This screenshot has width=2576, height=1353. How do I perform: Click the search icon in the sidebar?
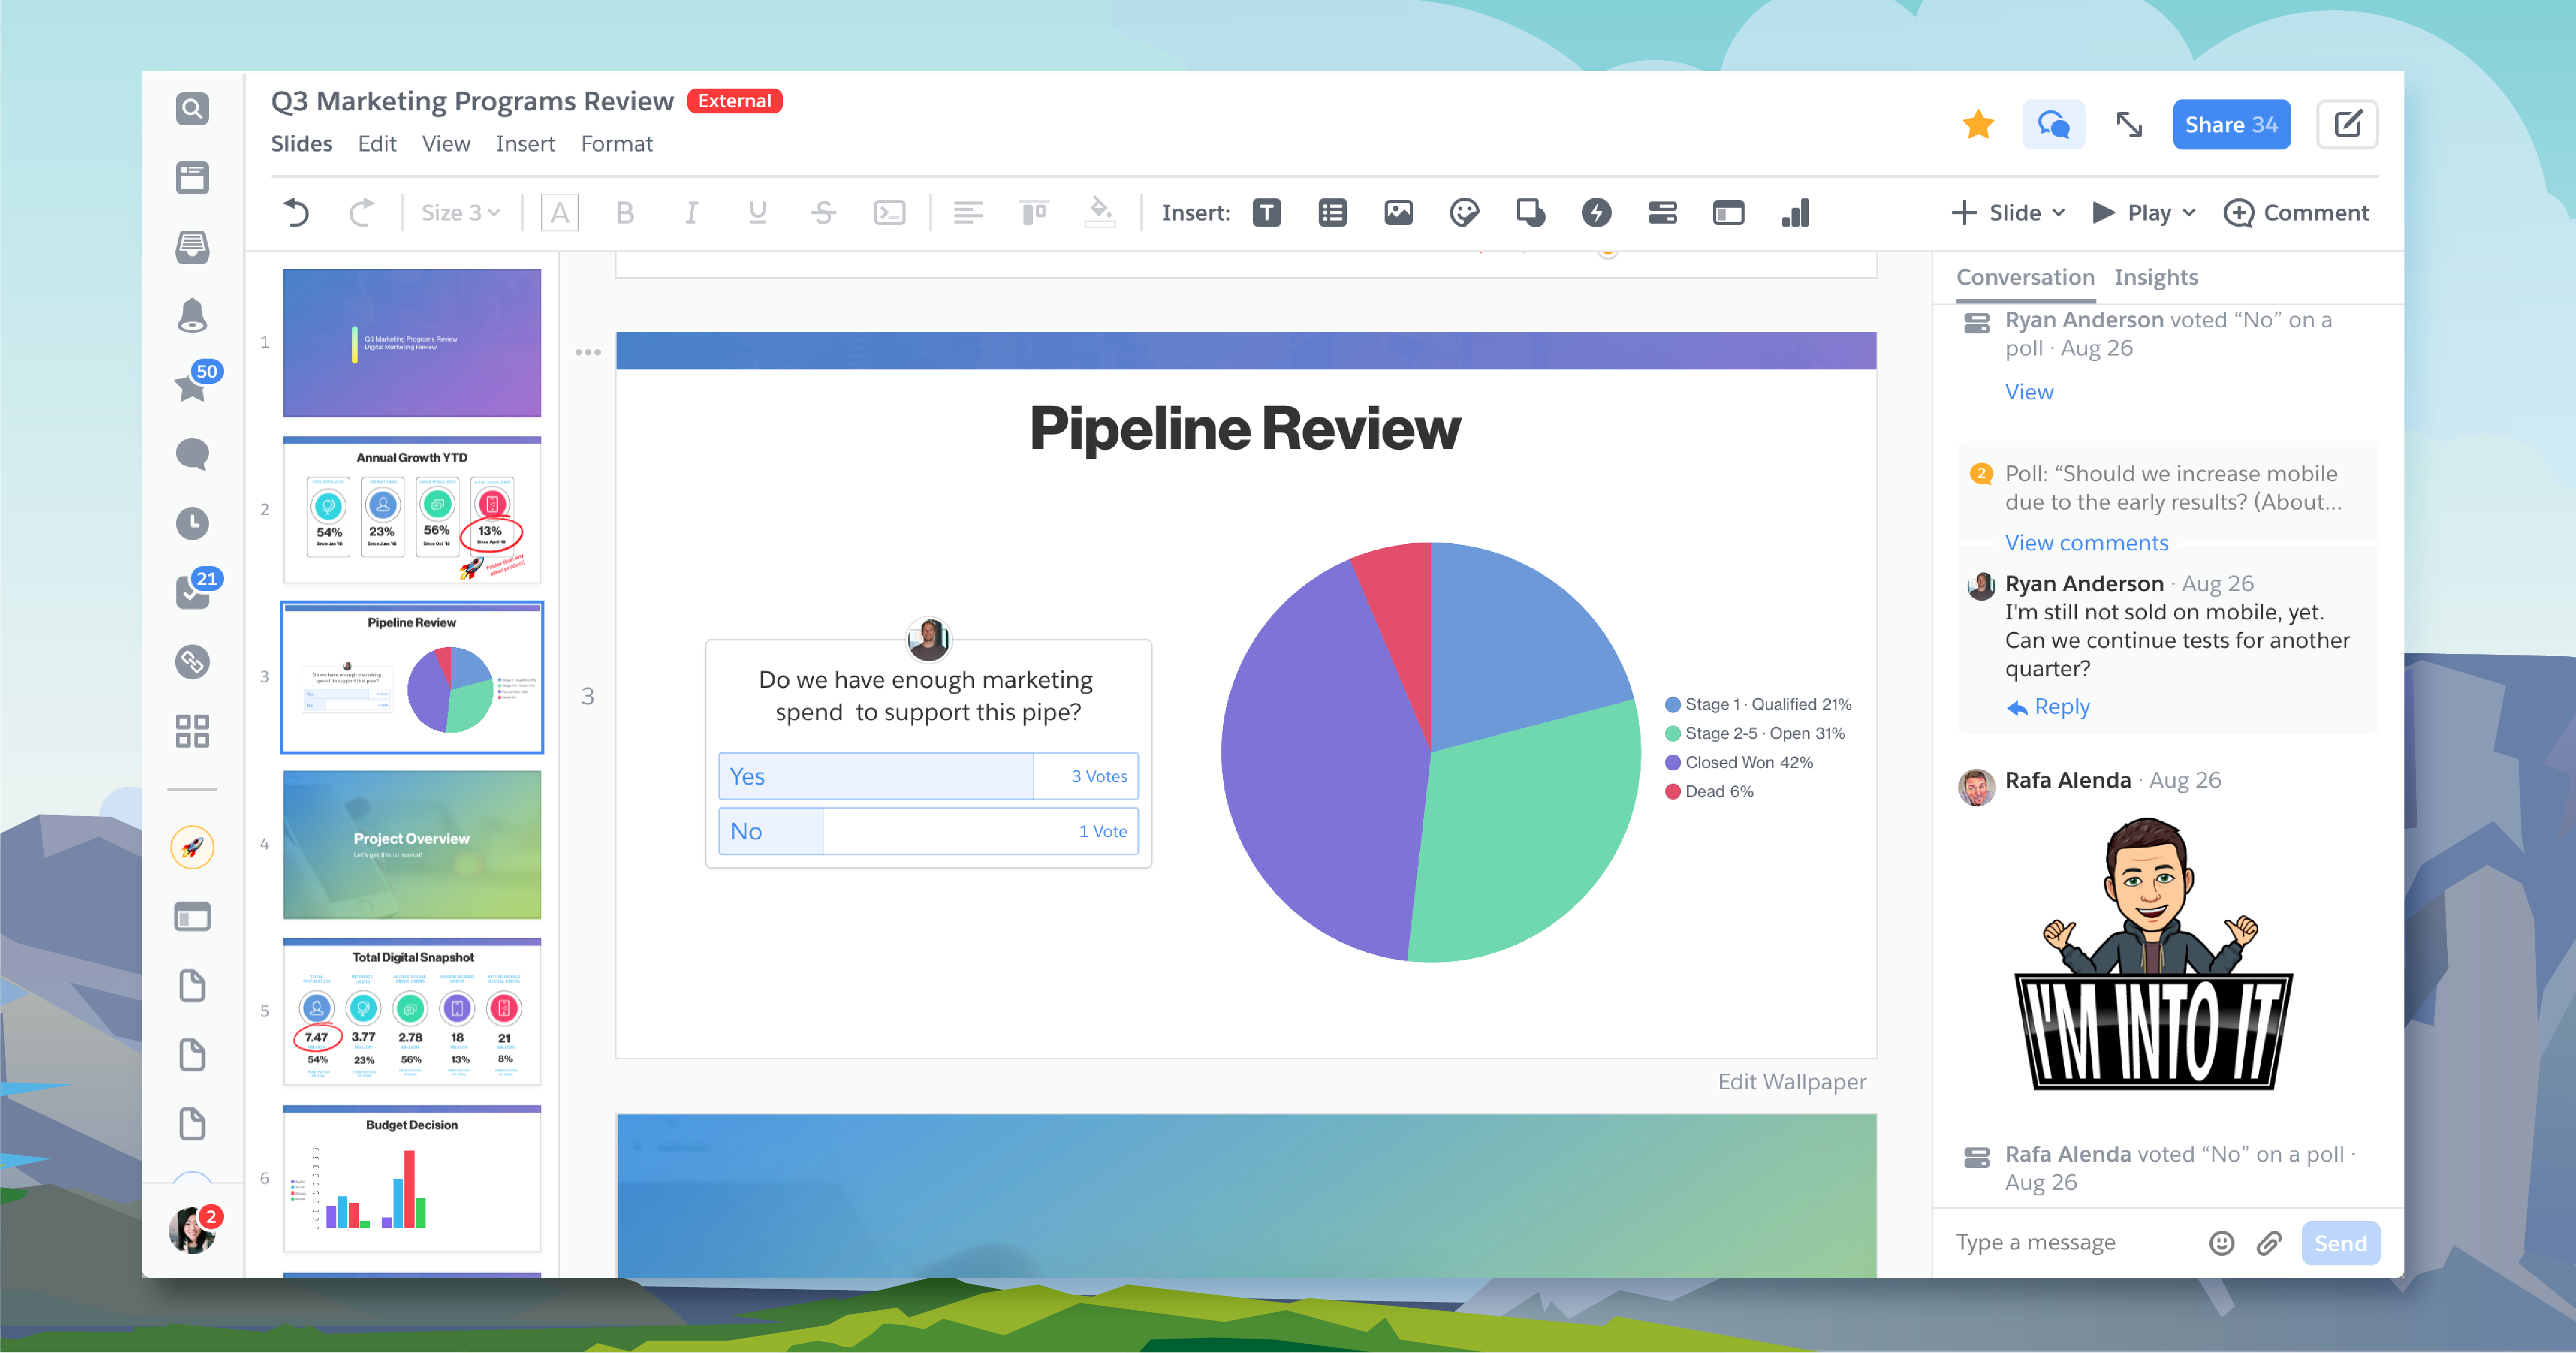pyautogui.click(x=192, y=108)
